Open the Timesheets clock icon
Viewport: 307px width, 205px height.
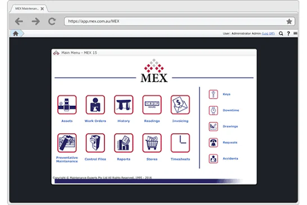click(180, 143)
